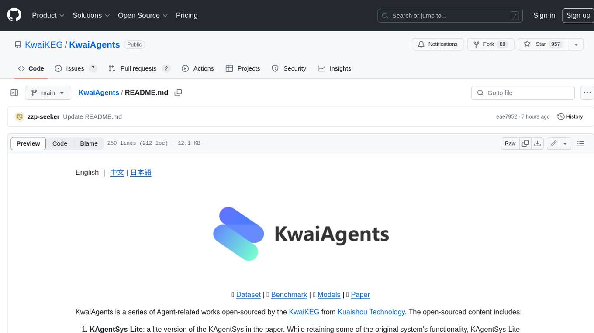The width and height of the screenshot is (594, 333).
Task: Open the GitHub homepage logo
Action: click(x=14, y=15)
